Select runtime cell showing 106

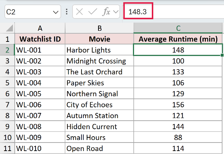click(178, 83)
